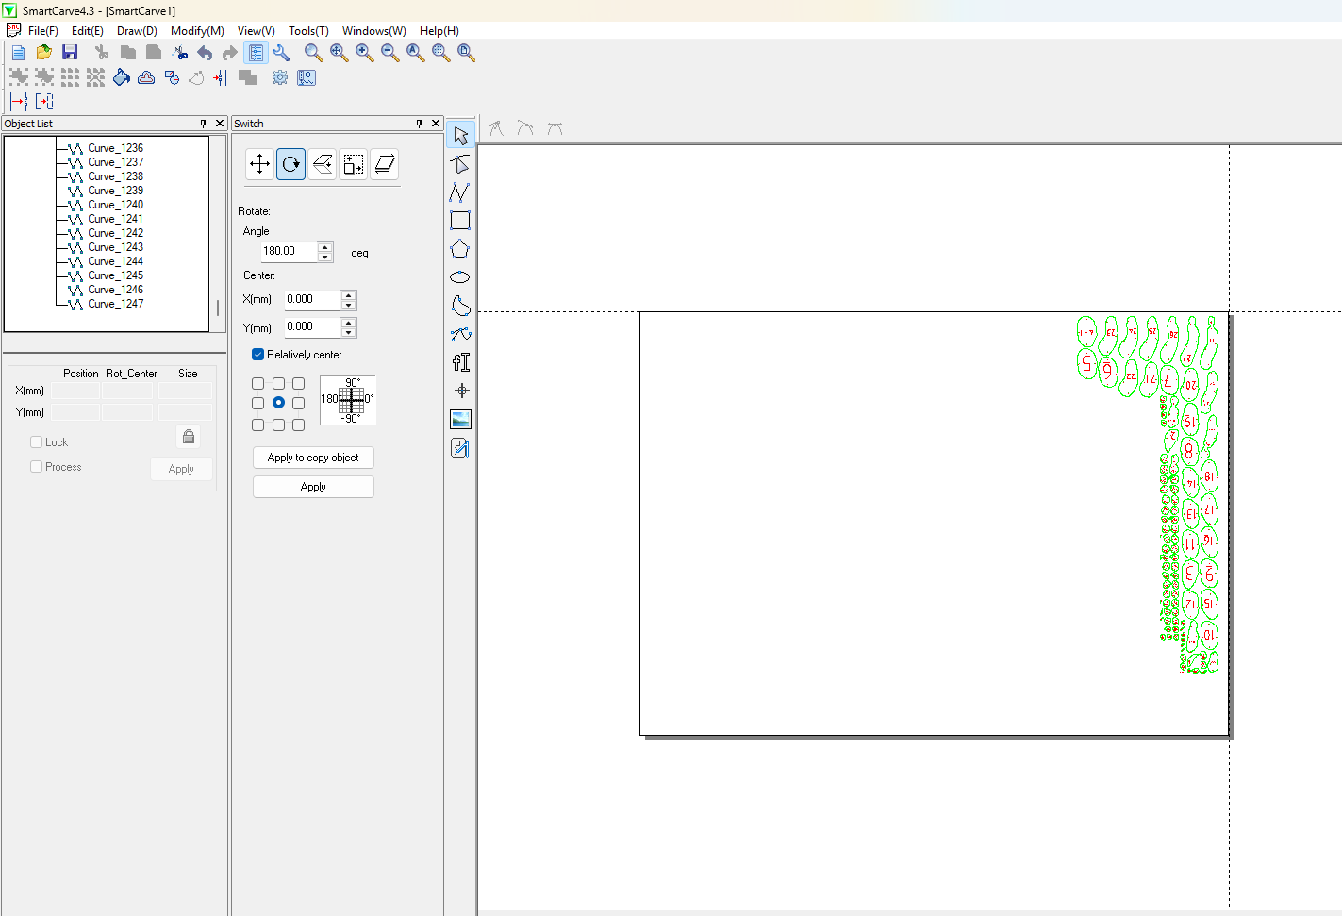The height and width of the screenshot is (916, 1342).
Task: Open settings with the wrench icon
Action: [281, 53]
